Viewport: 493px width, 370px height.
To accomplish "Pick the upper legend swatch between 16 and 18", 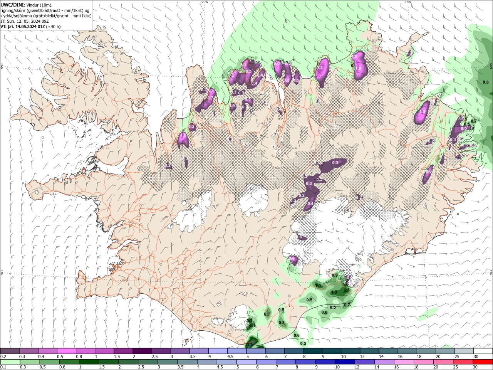I will click(x=407, y=351).
